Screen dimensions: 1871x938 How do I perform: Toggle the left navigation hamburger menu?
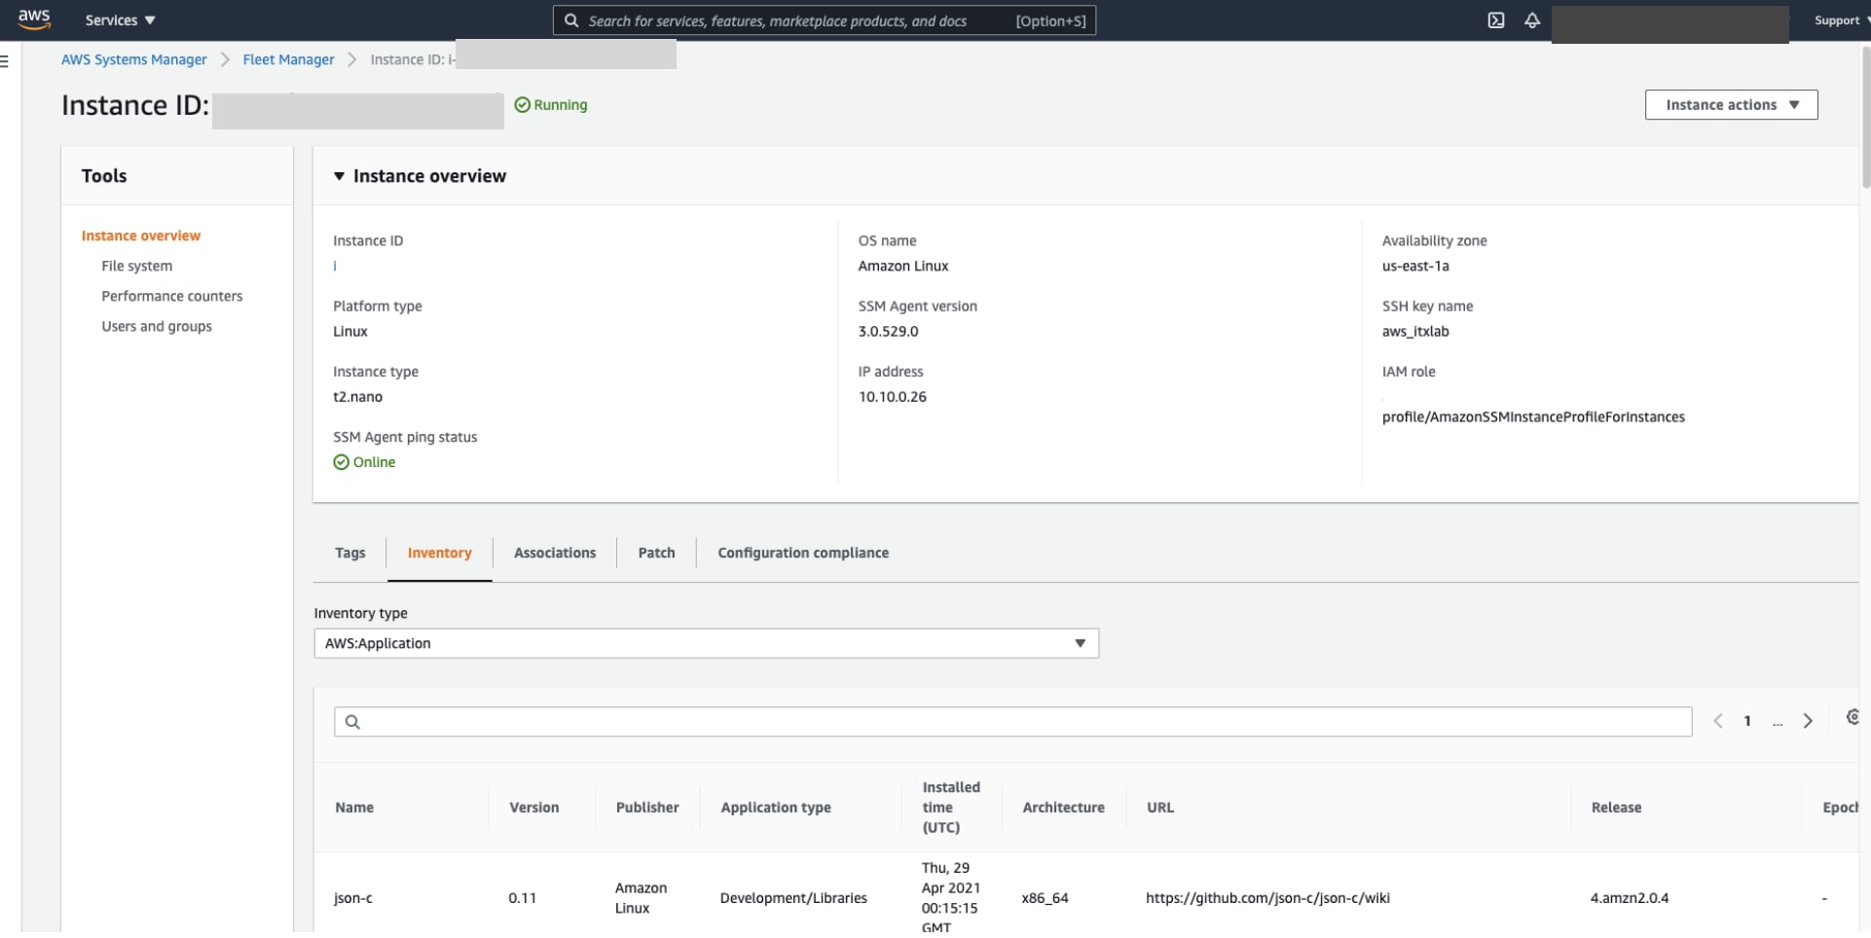tap(5, 60)
